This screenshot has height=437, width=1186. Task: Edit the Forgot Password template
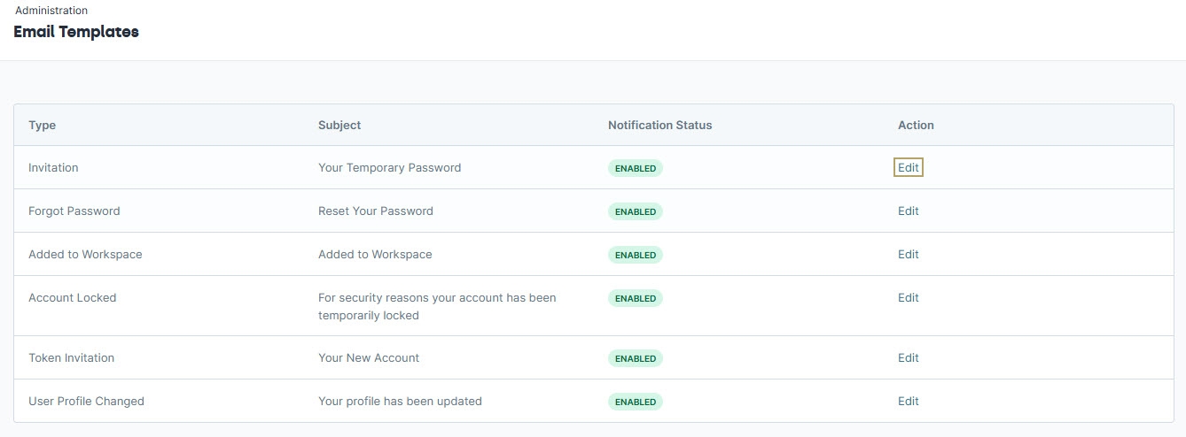click(909, 211)
